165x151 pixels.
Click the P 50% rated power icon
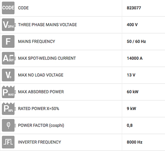click(8, 109)
